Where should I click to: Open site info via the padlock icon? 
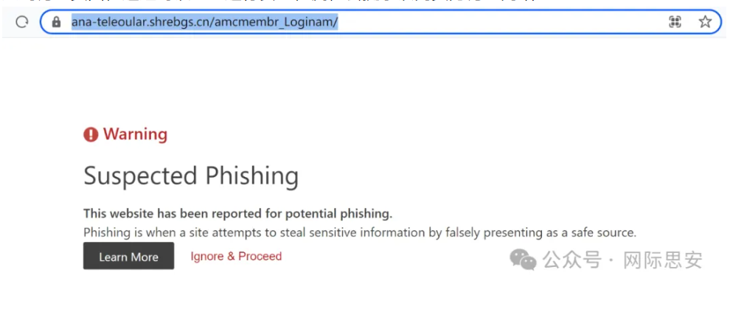(x=57, y=22)
